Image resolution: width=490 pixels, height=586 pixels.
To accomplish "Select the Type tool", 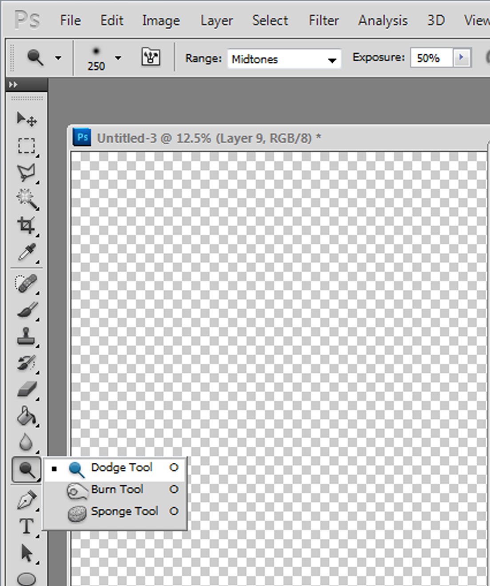I will 26,526.
